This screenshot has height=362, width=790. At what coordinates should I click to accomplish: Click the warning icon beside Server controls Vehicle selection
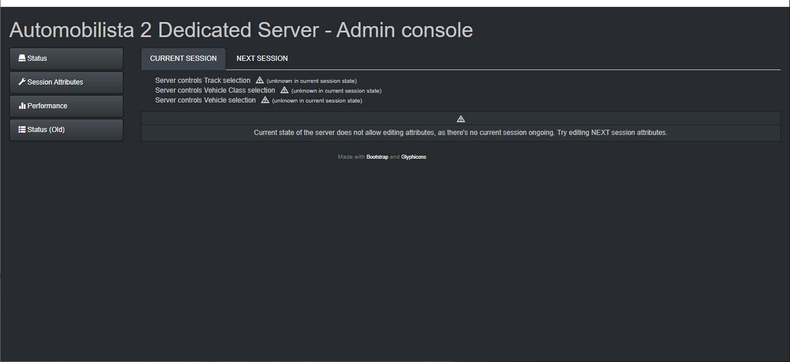(265, 100)
